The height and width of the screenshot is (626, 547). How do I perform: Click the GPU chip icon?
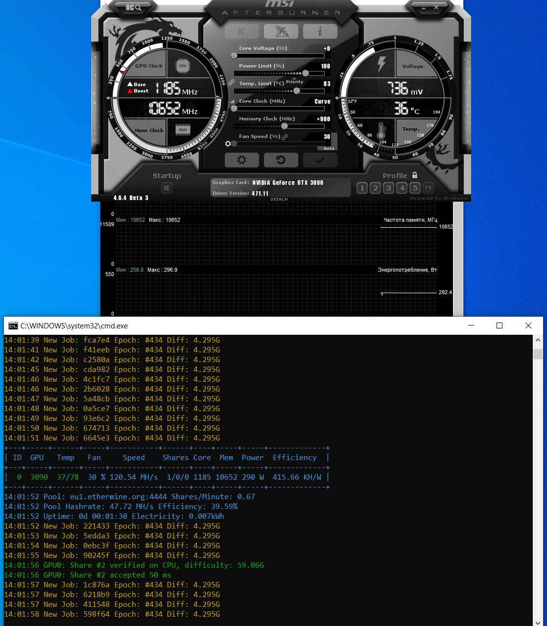tap(183, 66)
